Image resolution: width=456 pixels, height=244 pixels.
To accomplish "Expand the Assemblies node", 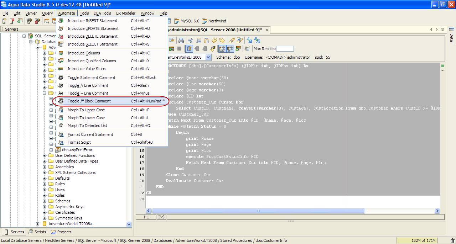I will [45, 167].
